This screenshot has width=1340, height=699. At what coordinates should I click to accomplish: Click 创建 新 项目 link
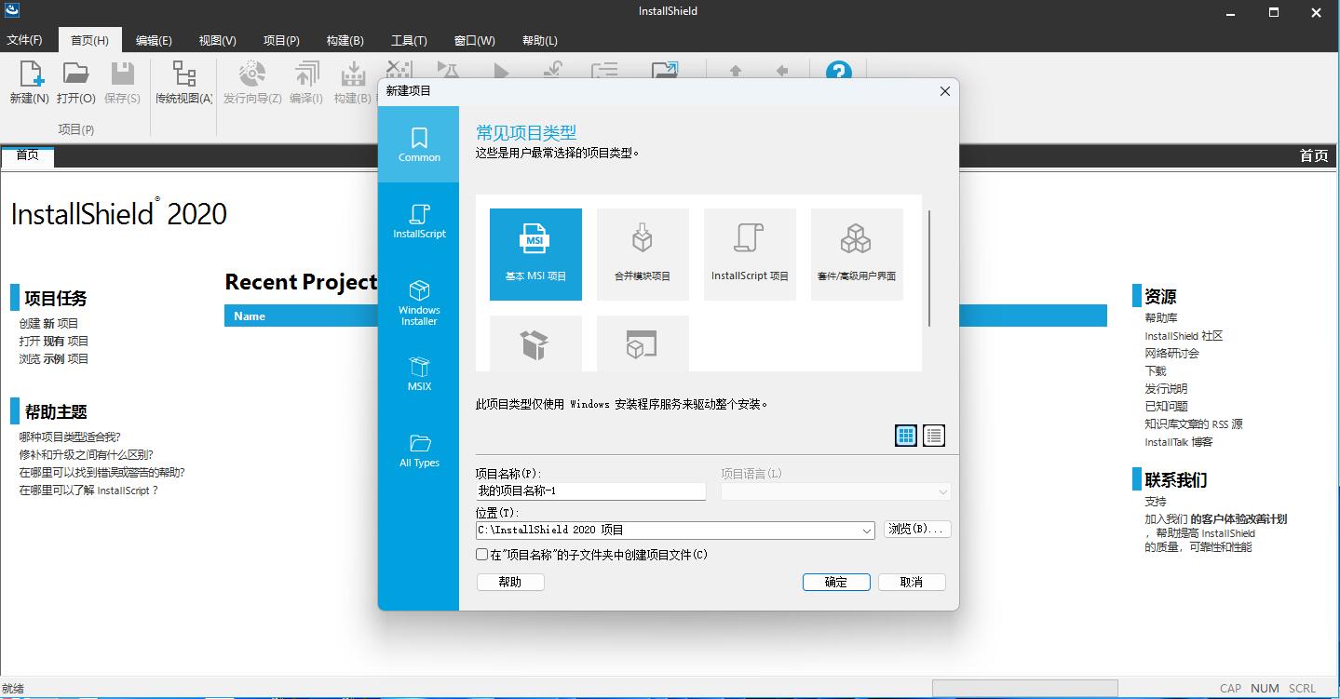click(x=48, y=323)
